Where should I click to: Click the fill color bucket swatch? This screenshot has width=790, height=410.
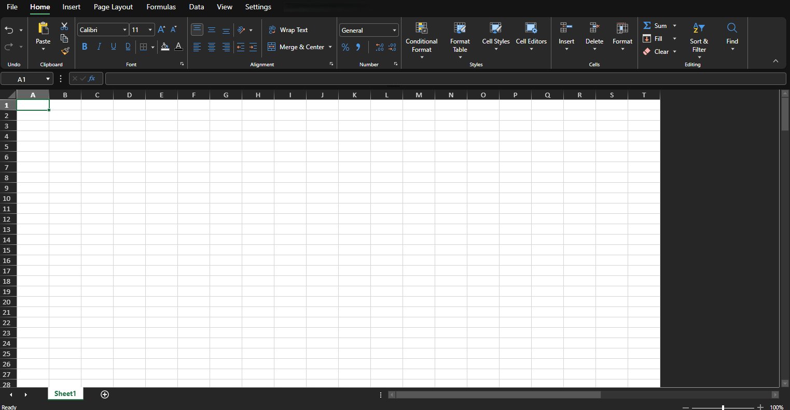click(x=165, y=47)
